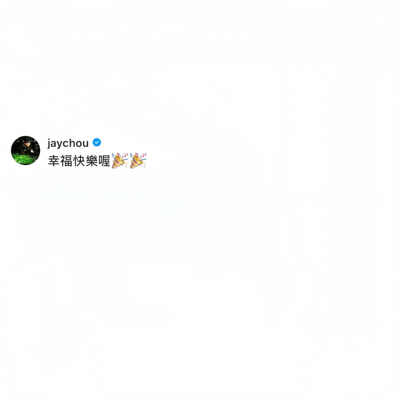Click the 快 character in the comment
Screen dimensions: 402x402
pos(79,161)
